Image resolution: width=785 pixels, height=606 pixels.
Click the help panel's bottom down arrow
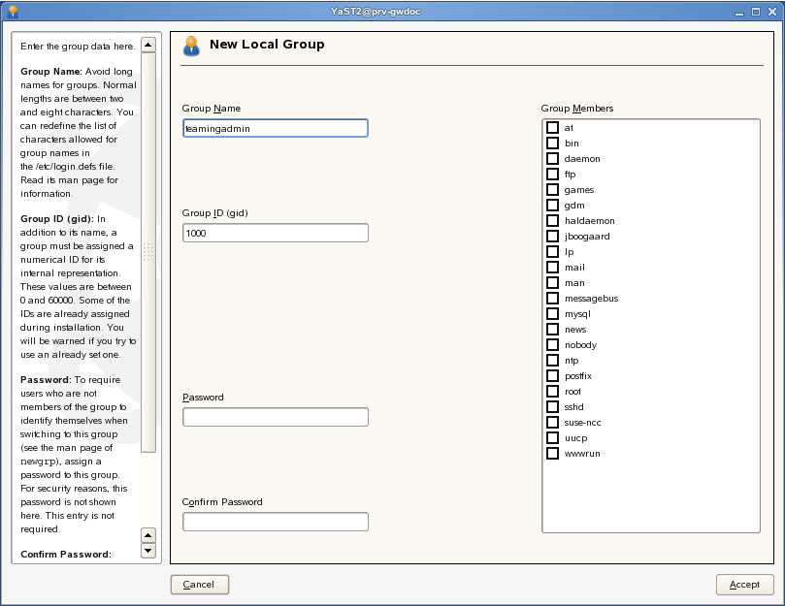tap(148, 551)
